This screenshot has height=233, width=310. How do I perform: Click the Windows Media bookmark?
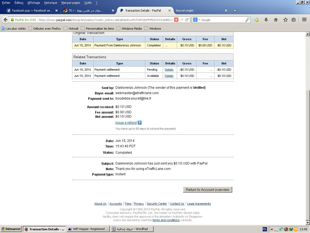129,29
